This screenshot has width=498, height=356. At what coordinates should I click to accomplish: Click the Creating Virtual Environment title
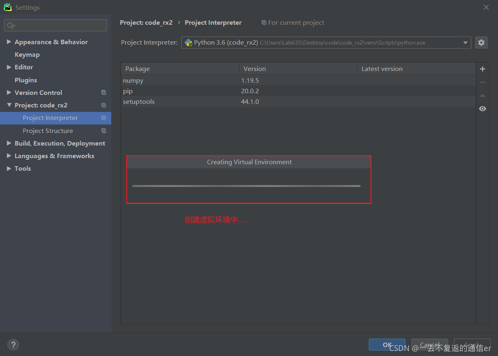click(249, 162)
